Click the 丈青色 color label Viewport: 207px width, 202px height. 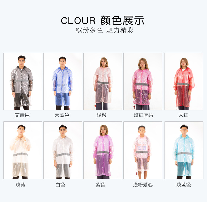pos(22,115)
